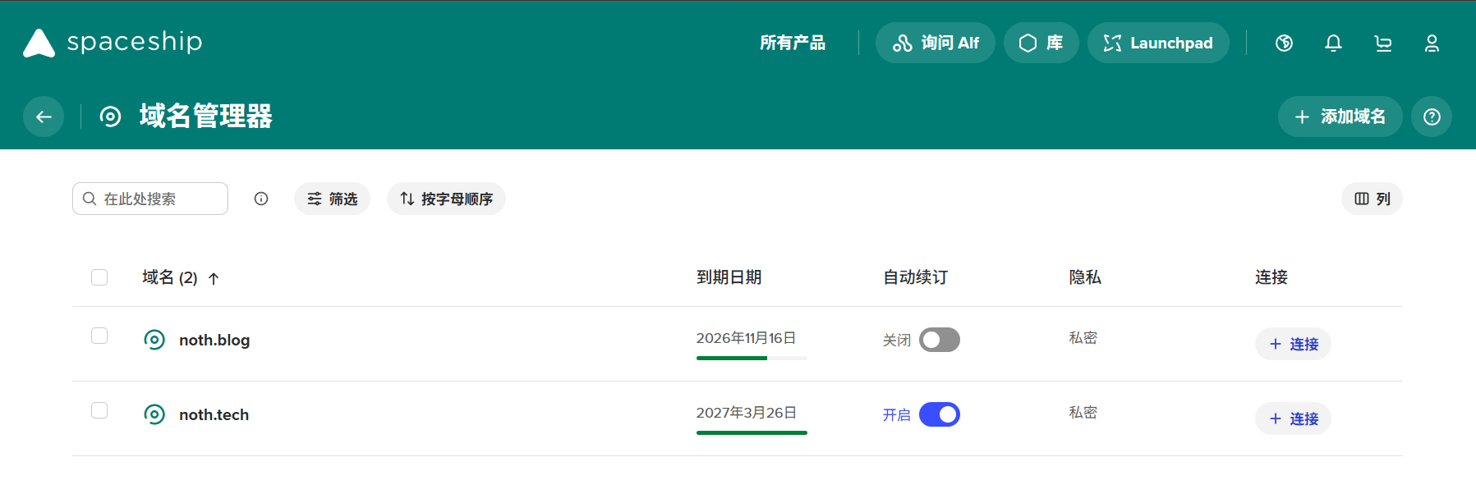
Task: Open the 所有产品 menu
Action: 792,43
